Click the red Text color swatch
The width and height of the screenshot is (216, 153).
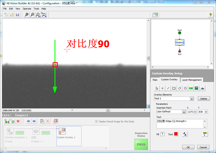(176, 134)
